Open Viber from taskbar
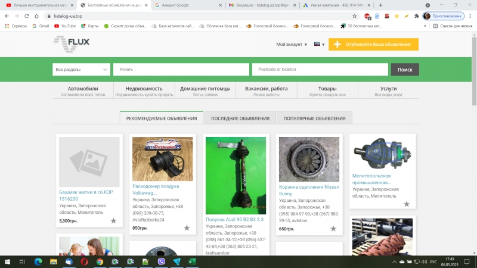 coord(161,261)
